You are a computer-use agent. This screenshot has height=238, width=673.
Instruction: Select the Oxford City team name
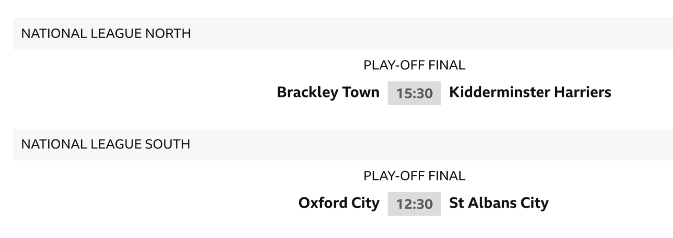[339, 203]
